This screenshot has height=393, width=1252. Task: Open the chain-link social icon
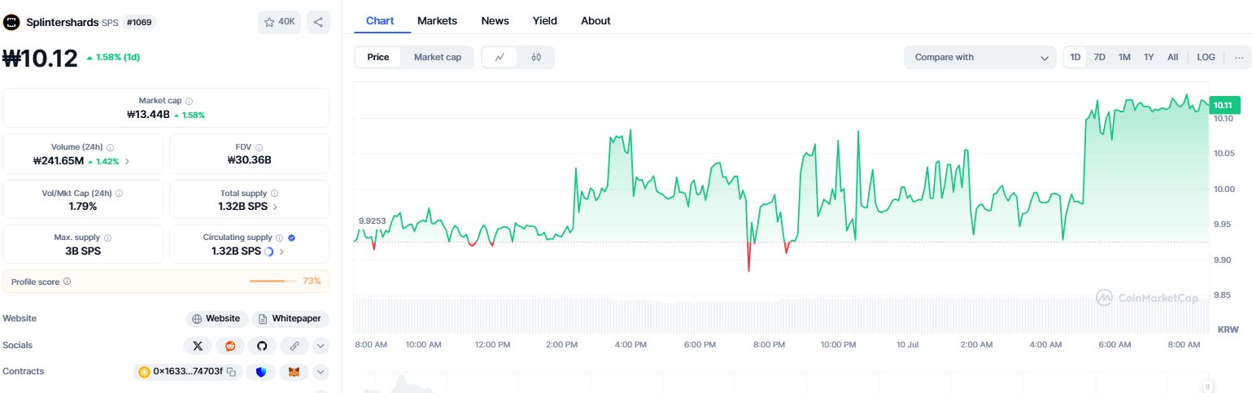(x=294, y=346)
